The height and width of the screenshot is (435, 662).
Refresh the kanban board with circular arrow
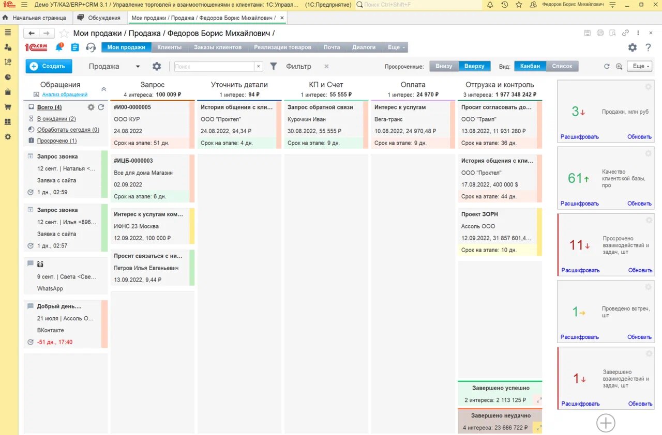pyautogui.click(x=607, y=66)
